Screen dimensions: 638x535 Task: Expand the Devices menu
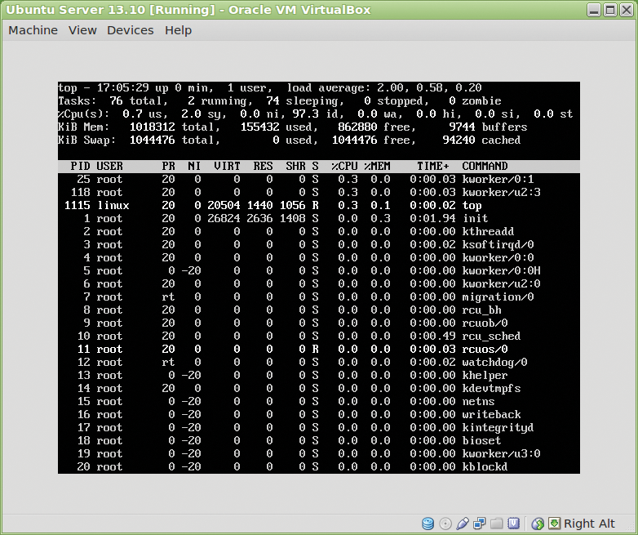point(130,30)
